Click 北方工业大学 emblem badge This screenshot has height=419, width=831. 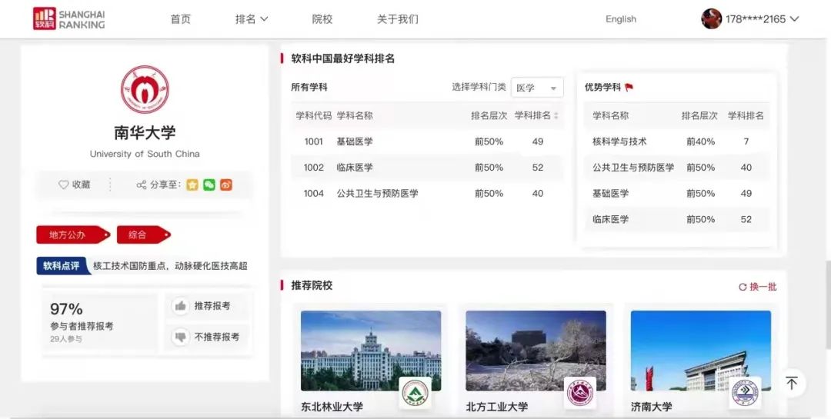(x=580, y=394)
